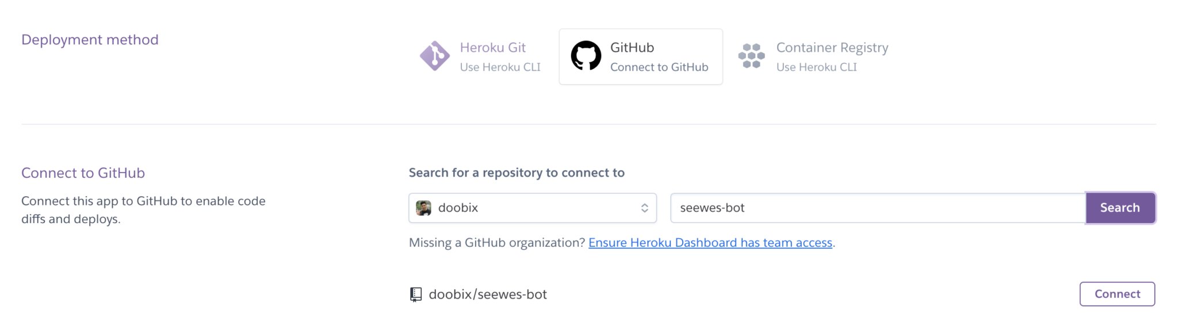Click the doobix/seewes-bot repository result
The image size is (1178, 329).
click(x=488, y=294)
